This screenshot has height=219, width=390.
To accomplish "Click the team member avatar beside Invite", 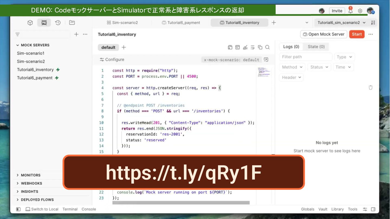I will click(x=322, y=11).
